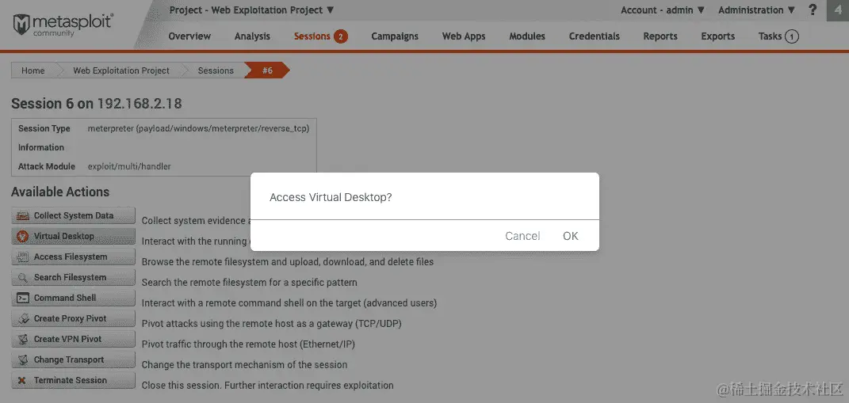The width and height of the screenshot is (849, 403).
Task: Cancel the Access Virtual Desktop dialog
Action: pos(522,236)
